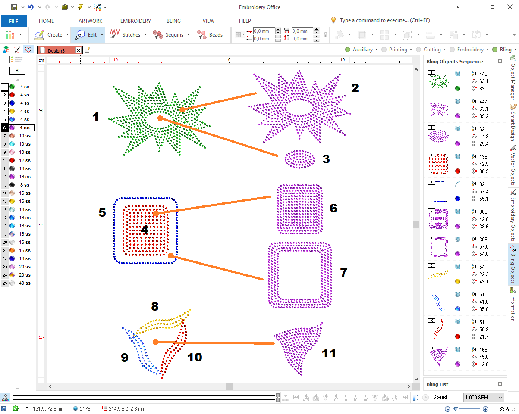Click the zoom in plus icon
519x414 pixels.
[x=485, y=409]
